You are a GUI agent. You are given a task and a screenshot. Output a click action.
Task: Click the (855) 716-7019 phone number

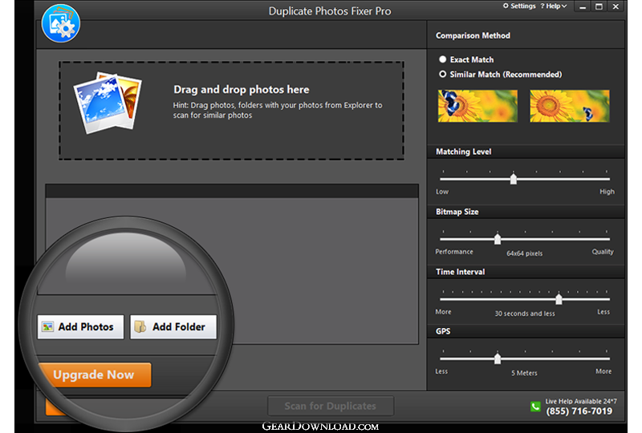[579, 411]
